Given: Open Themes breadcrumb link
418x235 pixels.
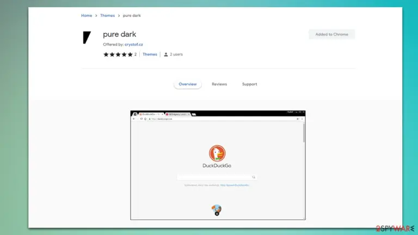Looking at the screenshot, I should point(107,16).
